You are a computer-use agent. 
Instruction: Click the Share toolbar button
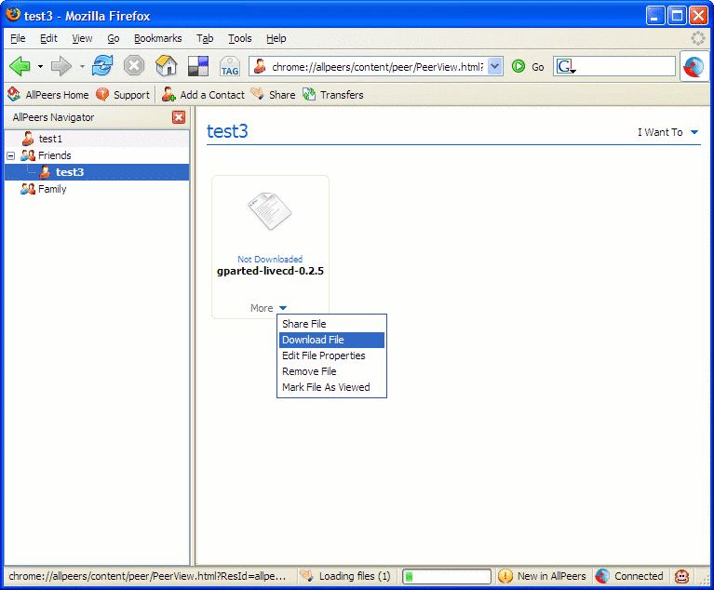point(273,95)
